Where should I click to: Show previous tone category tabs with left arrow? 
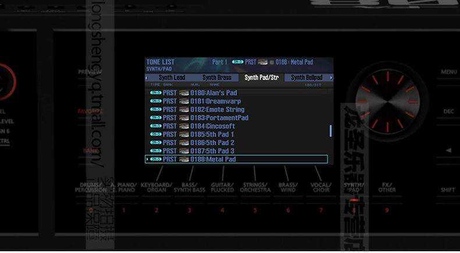tap(147, 78)
